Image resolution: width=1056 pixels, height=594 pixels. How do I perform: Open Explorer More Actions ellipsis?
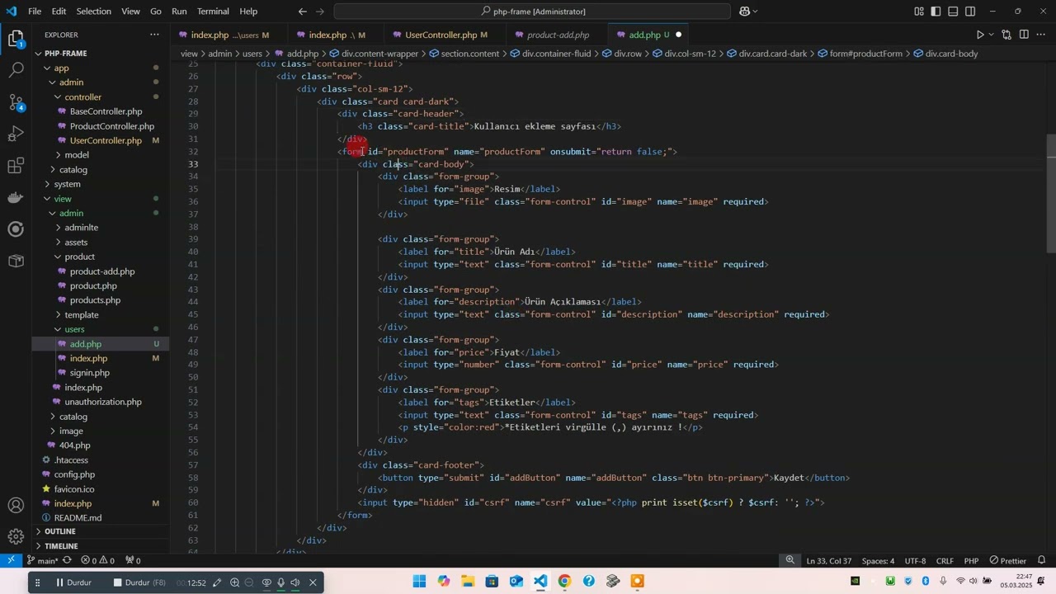click(x=154, y=35)
